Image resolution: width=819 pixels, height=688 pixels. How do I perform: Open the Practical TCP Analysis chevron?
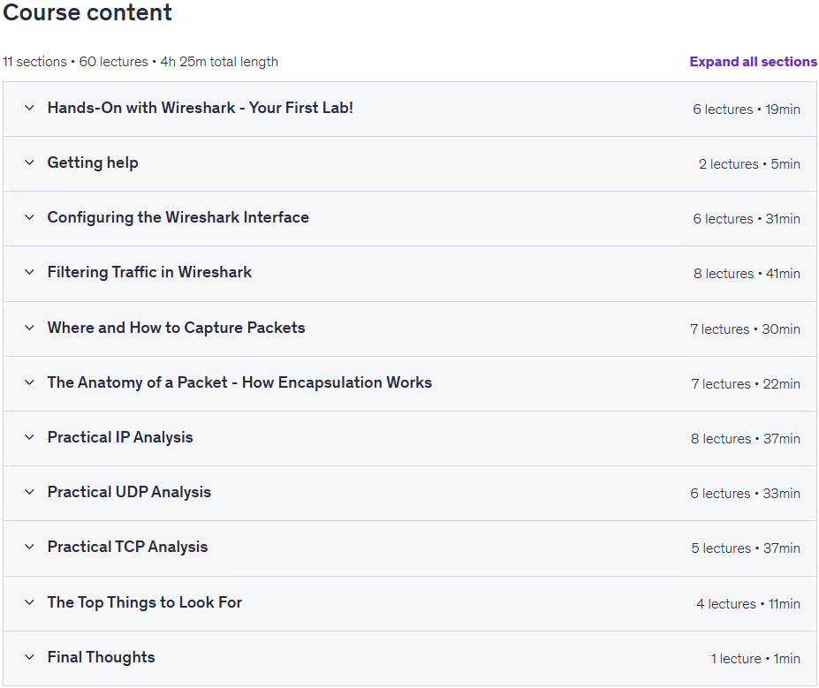(30, 547)
